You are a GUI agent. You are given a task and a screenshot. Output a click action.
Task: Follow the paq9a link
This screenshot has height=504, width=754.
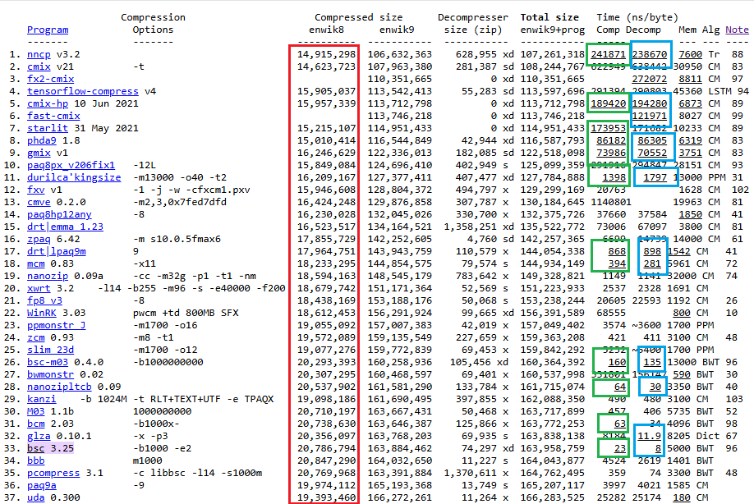(42, 486)
